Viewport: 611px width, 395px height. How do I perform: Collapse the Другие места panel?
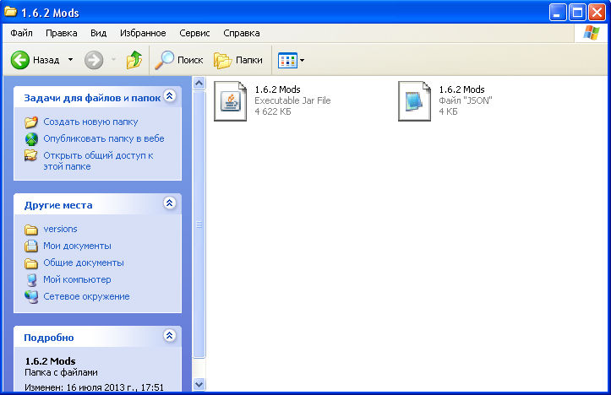coord(170,203)
